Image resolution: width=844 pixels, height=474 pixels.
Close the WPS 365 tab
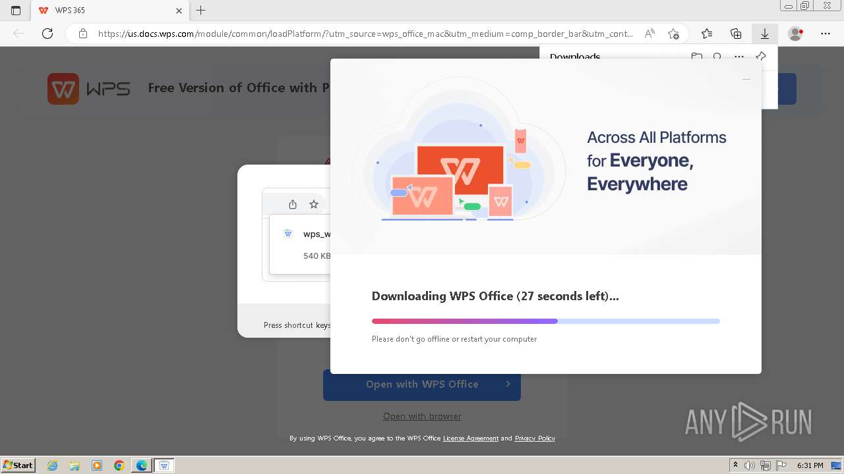179,11
